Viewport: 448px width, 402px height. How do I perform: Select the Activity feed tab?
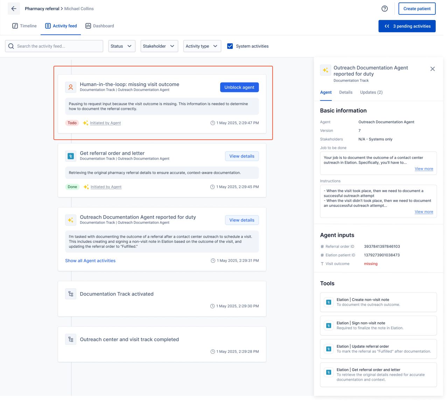point(61,26)
